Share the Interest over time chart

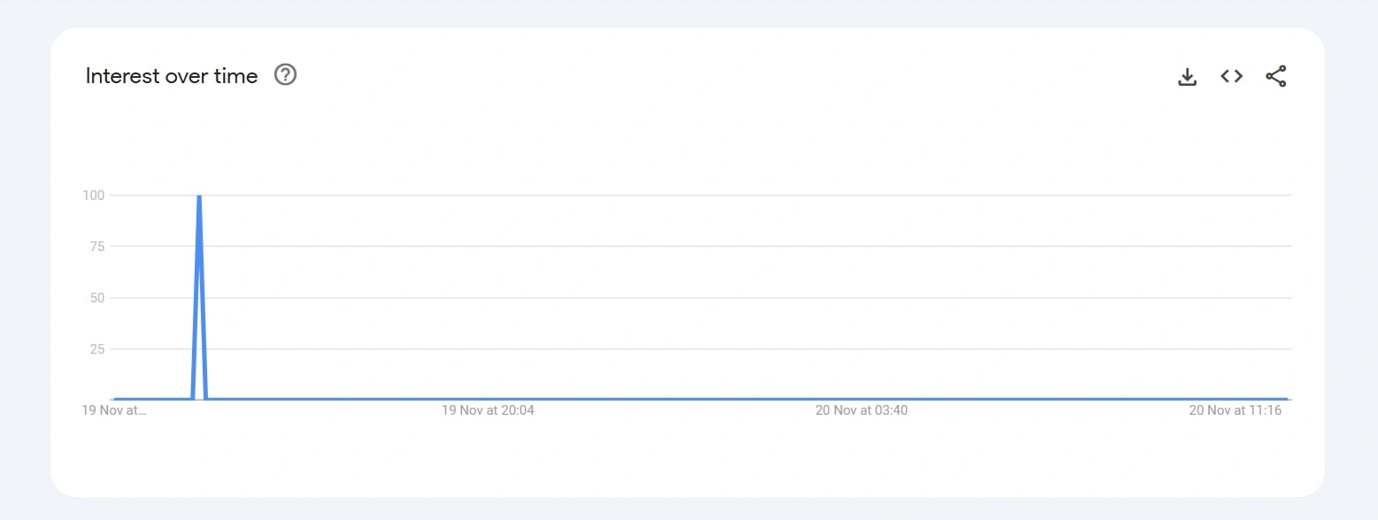tap(1275, 77)
